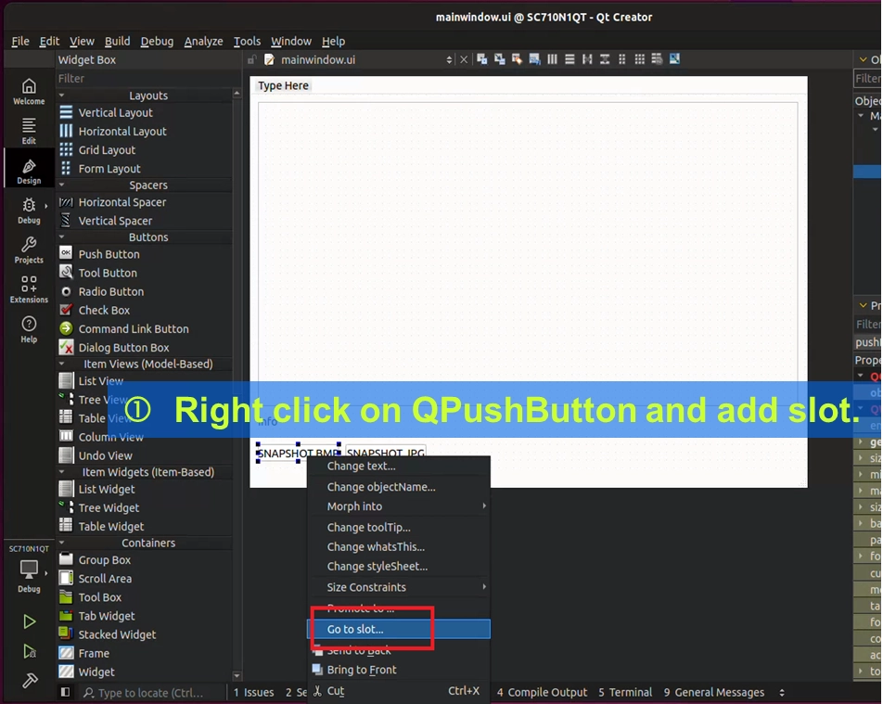Apply Lay Out in a Form Layout
Screen dimensions: 883x704
[622, 59]
